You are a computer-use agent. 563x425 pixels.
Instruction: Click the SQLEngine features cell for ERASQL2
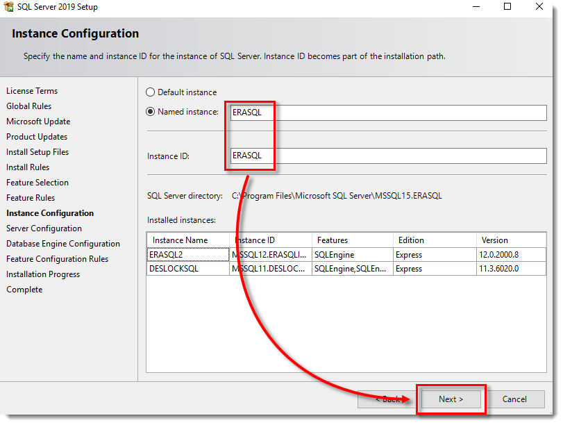353,255
